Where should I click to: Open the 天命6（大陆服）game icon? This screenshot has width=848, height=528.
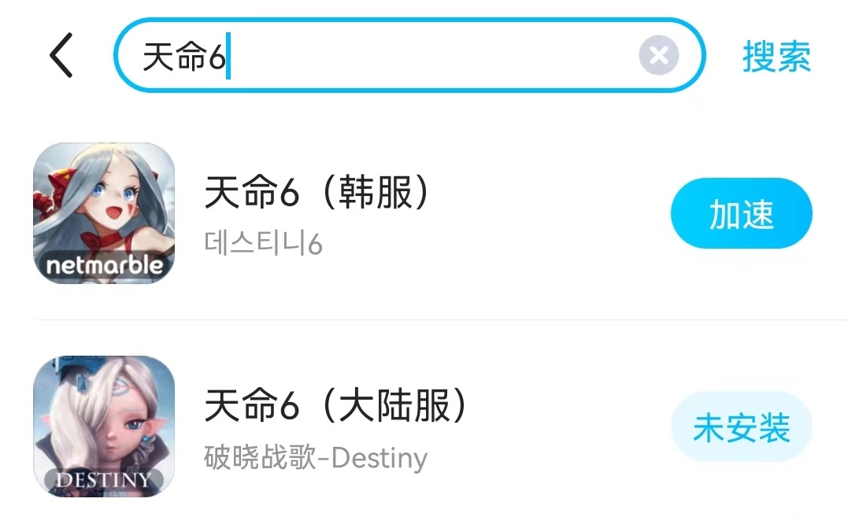(x=104, y=426)
